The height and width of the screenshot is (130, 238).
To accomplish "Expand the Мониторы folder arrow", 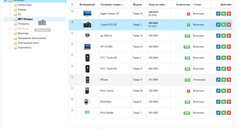I will (x=10, y=33).
